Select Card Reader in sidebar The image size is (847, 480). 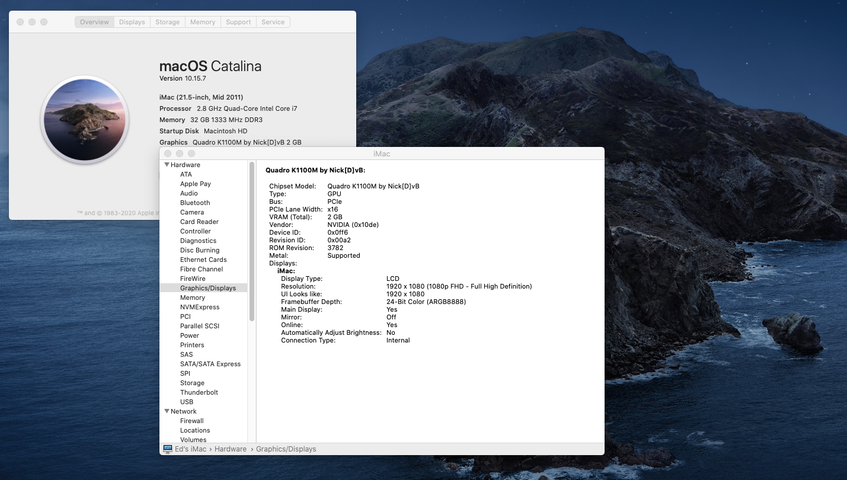(x=199, y=222)
